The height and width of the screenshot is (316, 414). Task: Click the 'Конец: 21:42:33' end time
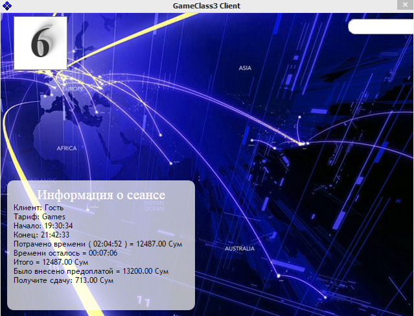point(41,235)
